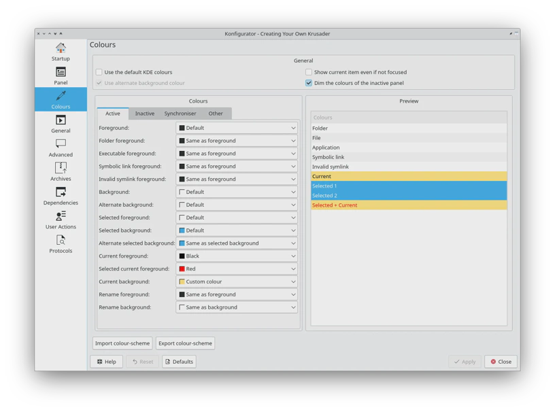This screenshot has width=555, height=412.
Task: Open the General settings icon in sidebar
Action: (x=61, y=120)
